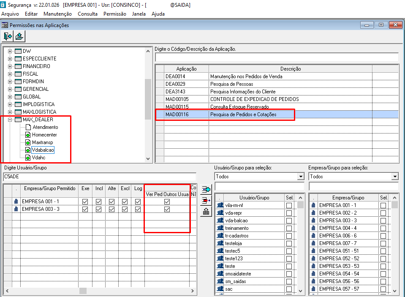The image size is (405, 297).
Task: Click the treinamento user group icon
Action: pos(220,228)
